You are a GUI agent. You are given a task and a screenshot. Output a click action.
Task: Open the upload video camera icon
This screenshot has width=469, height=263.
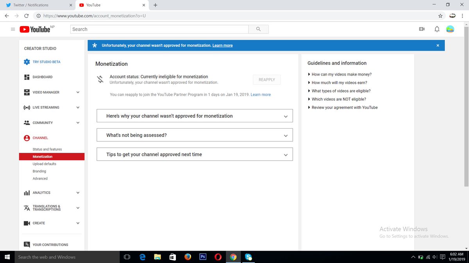pyautogui.click(x=422, y=29)
